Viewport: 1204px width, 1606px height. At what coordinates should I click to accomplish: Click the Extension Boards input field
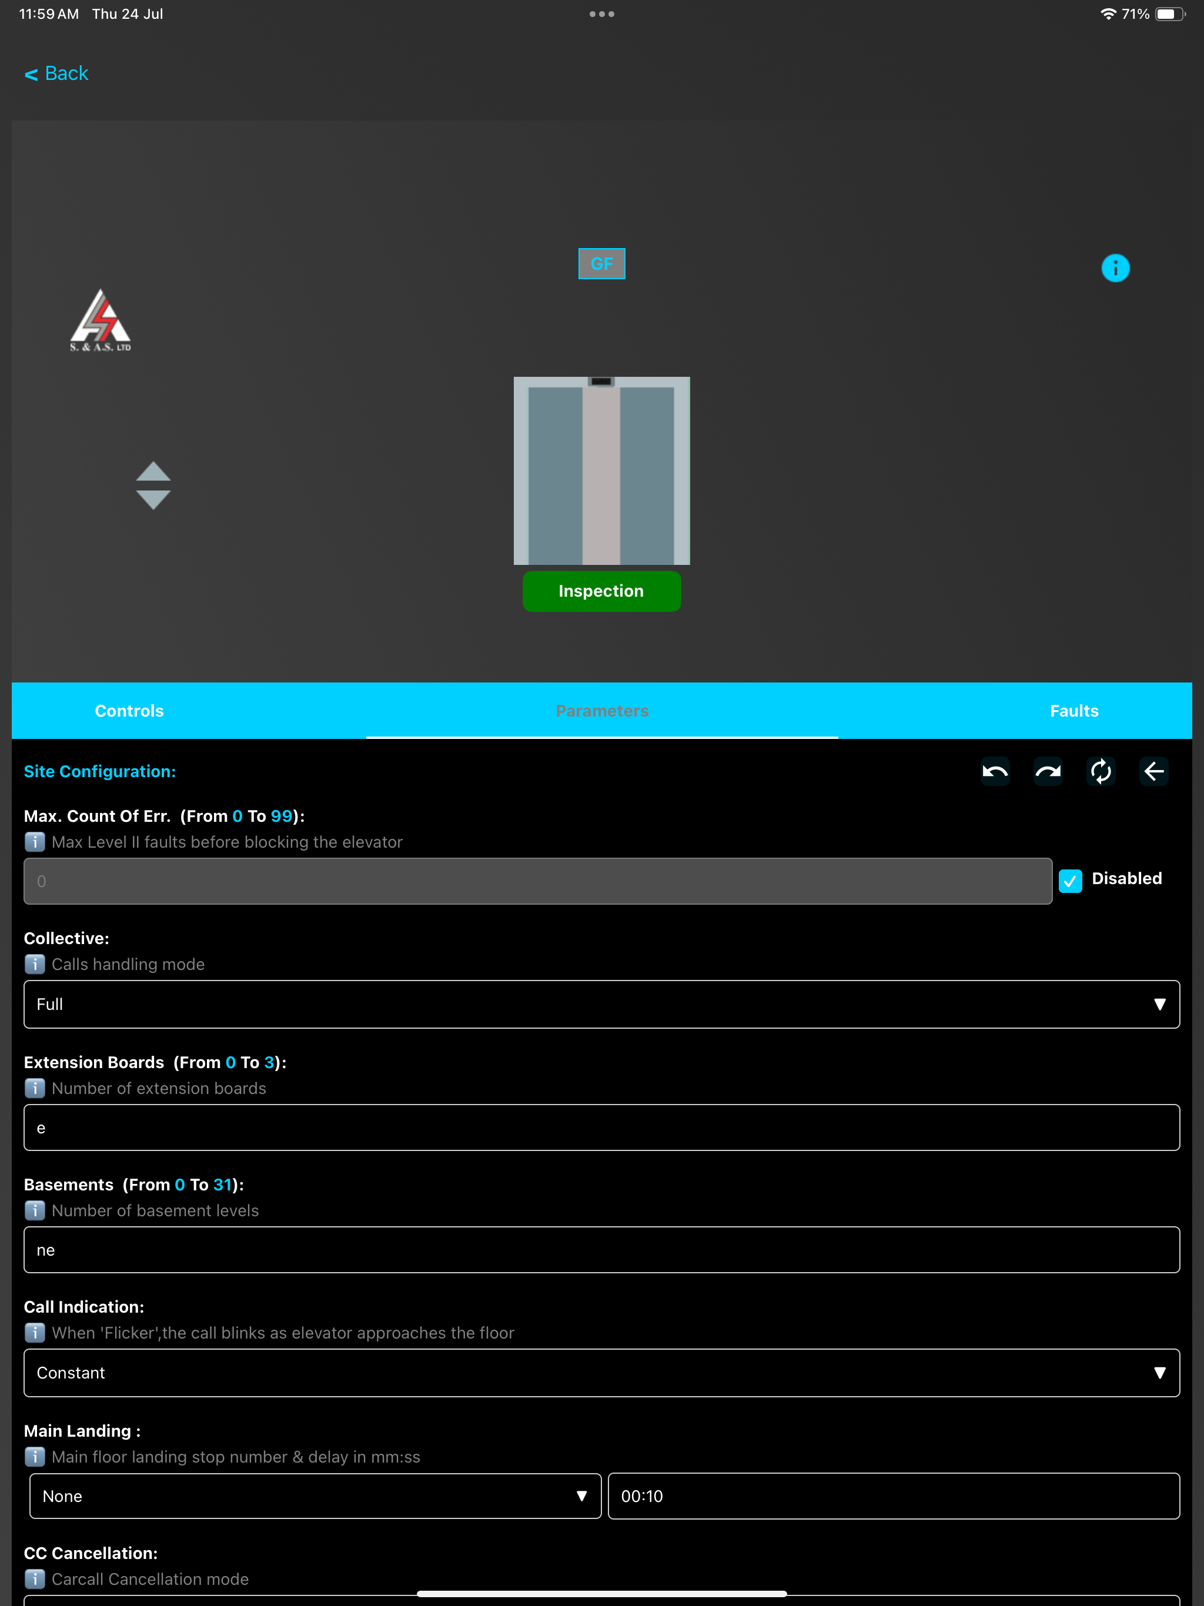602,1127
